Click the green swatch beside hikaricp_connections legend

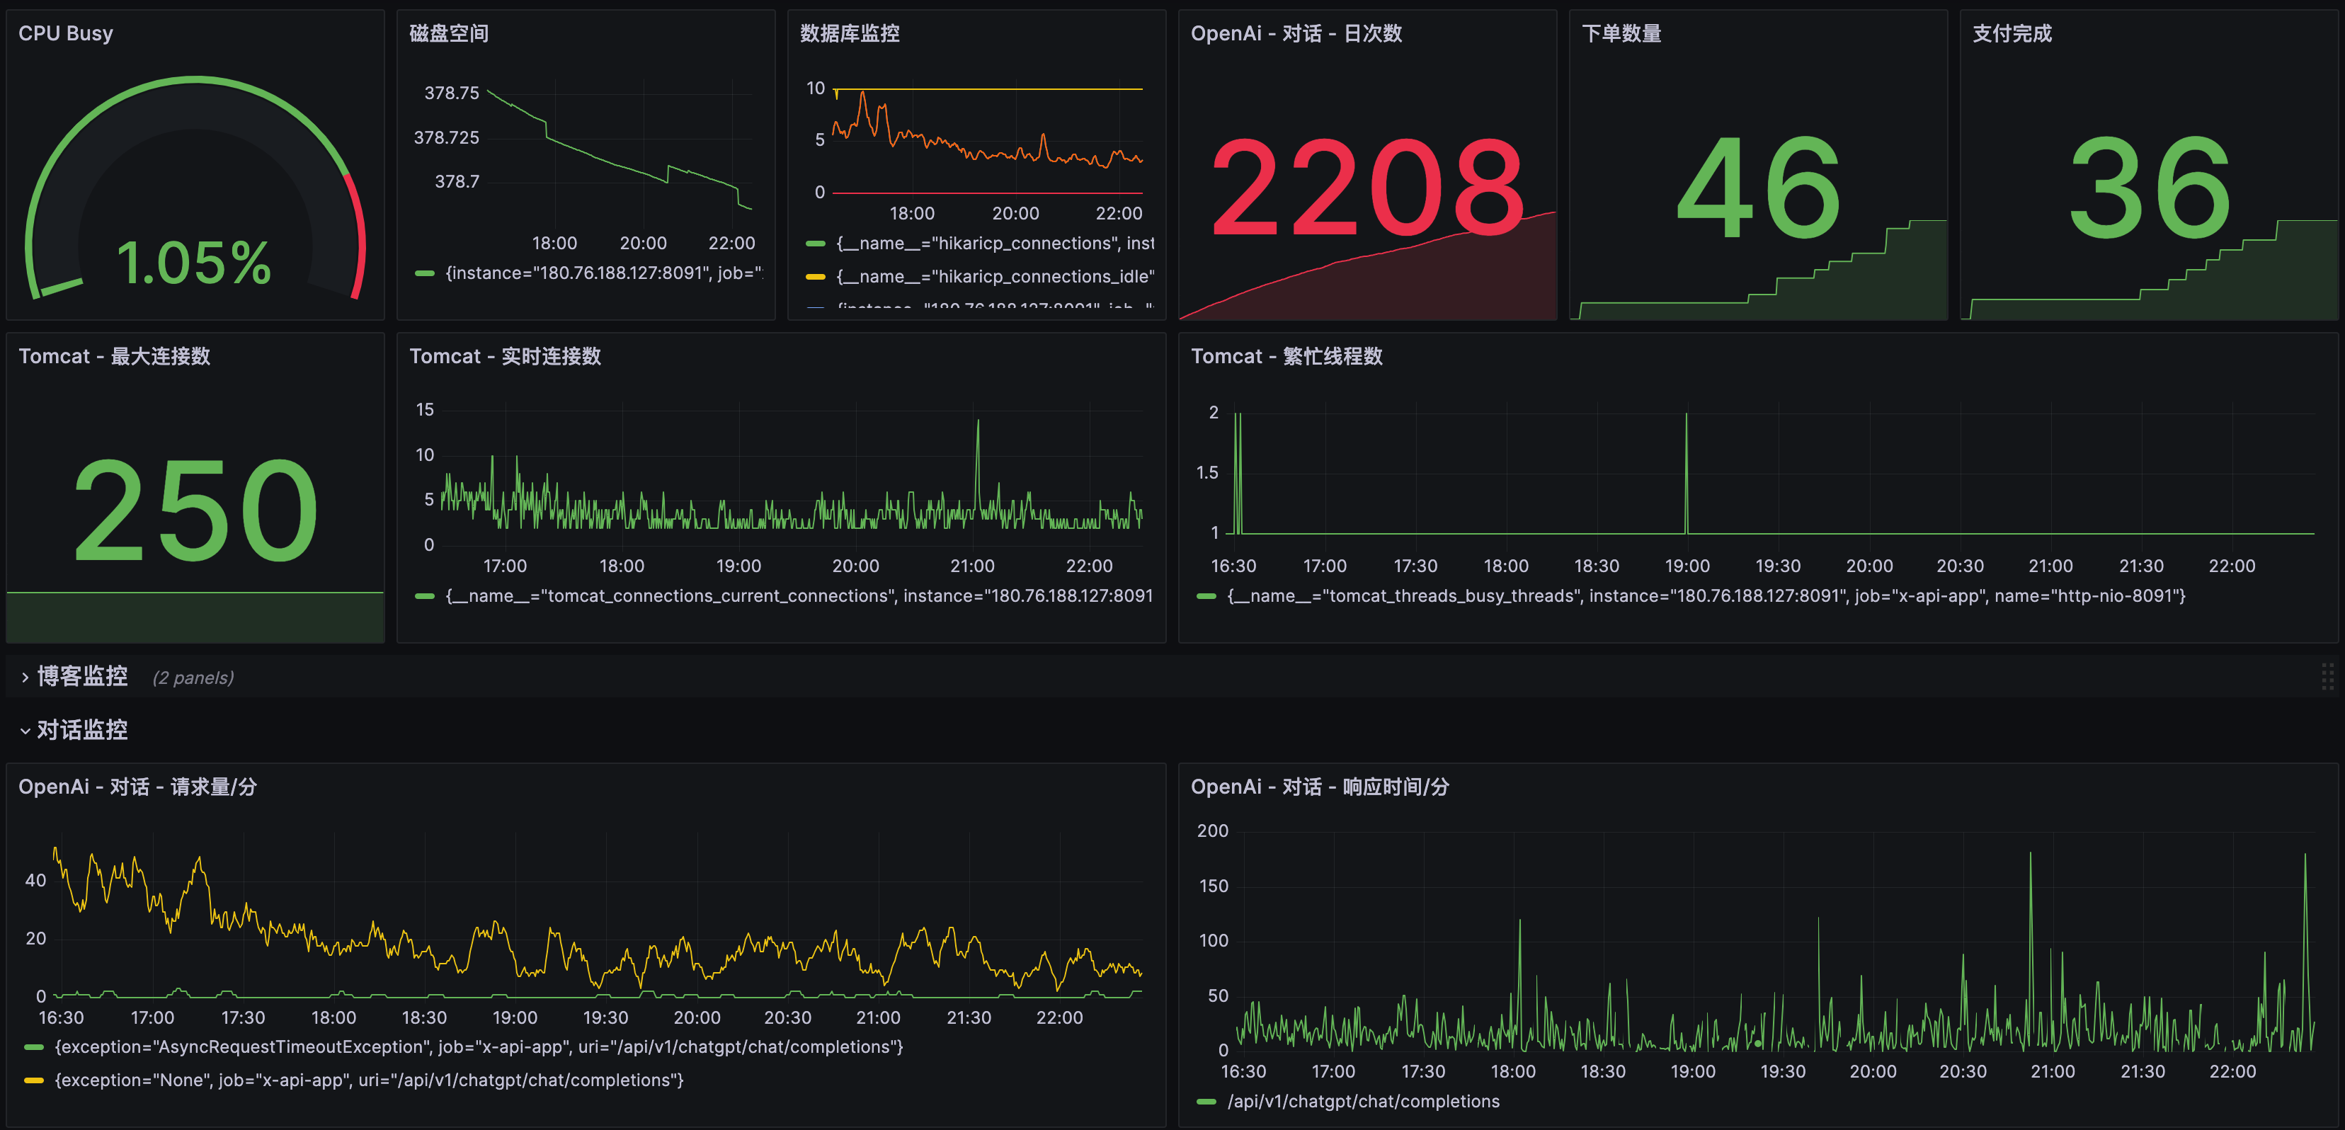816,244
